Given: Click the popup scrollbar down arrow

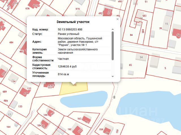Looking at the screenshot, I should [113, 76].
